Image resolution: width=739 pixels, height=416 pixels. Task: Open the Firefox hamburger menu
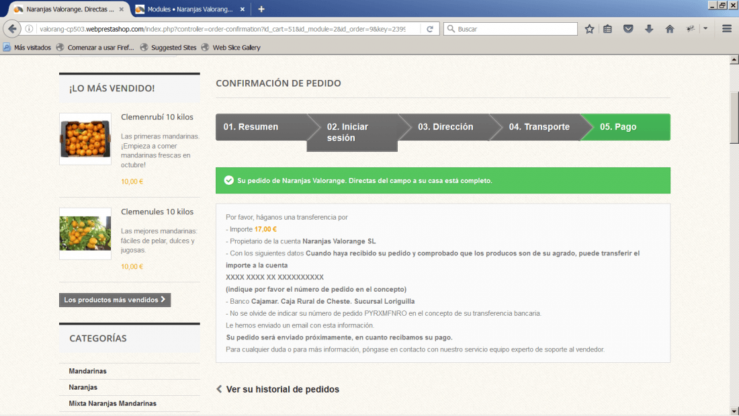[727, 29]
